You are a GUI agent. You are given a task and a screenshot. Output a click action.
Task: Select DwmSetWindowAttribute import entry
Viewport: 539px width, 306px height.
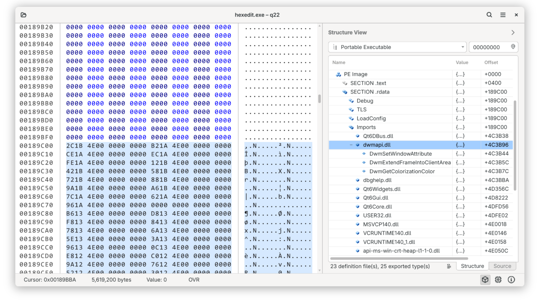pyautogui.click(x=421, y=154)
